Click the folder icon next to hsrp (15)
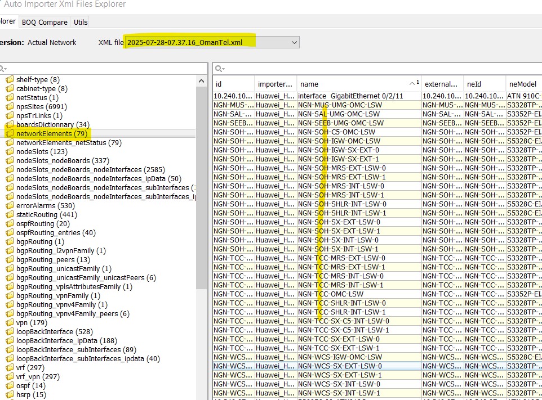The width and height of the screenshot is (542, 400). [x=10, y=395]
